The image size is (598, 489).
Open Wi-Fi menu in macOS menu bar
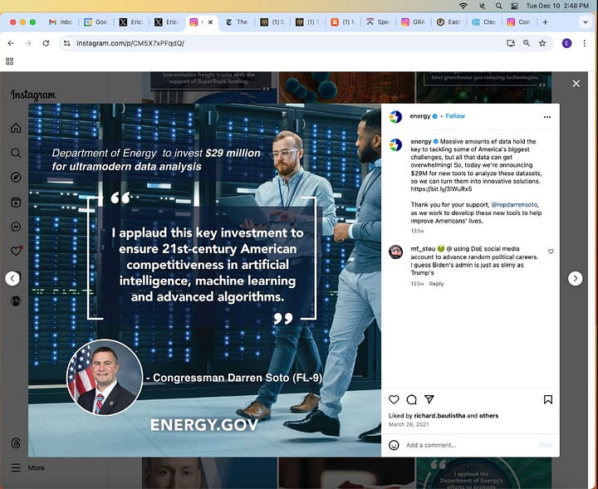[463, 6]
